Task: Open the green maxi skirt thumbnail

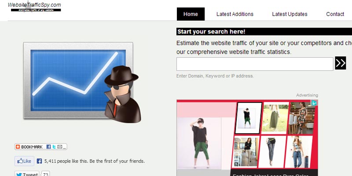Action: pyautogui.click(x=275, y=117)
